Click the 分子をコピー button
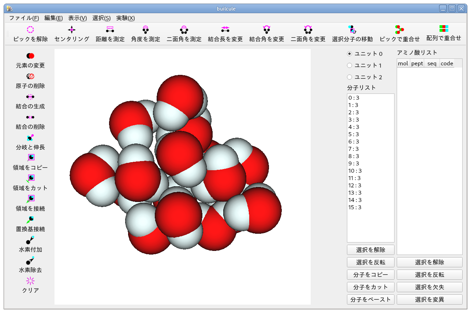Image resolution: width=471 pixels, height=313 pixels. point(370,274)
